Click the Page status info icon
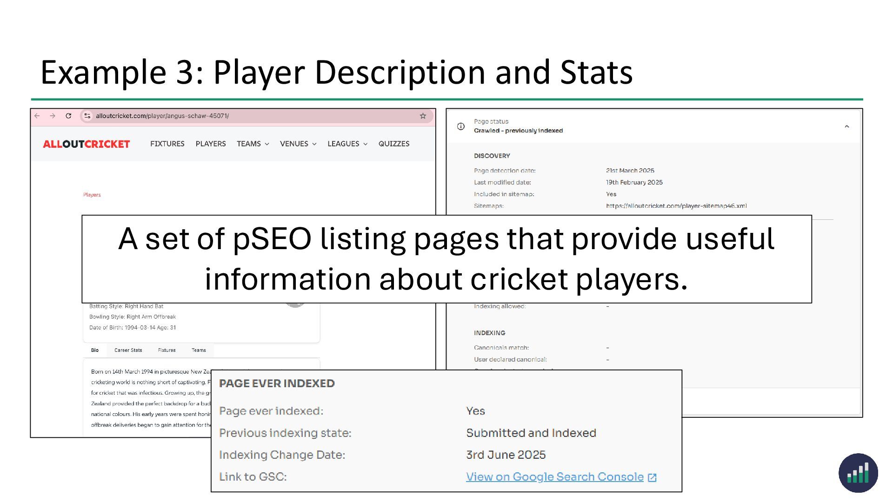This screenshot has height=502, width=893. pos(461,126)
